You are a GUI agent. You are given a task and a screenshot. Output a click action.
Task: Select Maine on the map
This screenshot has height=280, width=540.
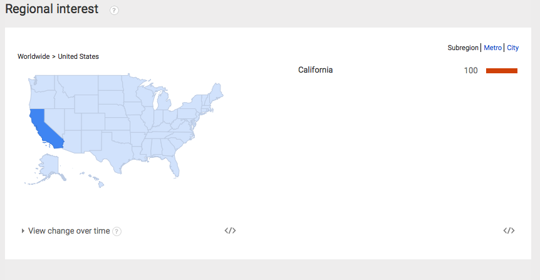[217, 92]
